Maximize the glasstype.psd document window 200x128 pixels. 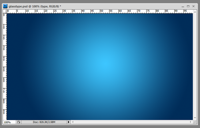[188, 6]
